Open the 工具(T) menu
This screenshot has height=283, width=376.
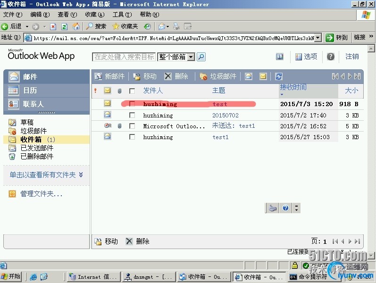coord(122,15)
